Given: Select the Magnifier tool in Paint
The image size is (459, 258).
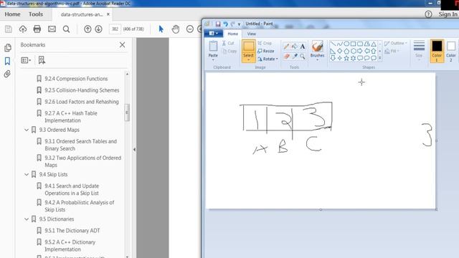Looking at the screenshot, I should pos(303,56).
